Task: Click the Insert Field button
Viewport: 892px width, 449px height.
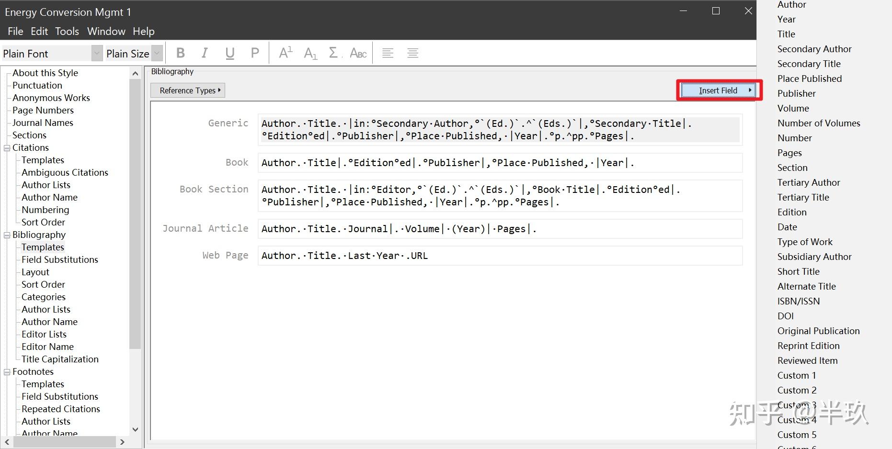Action: (x=719, y=90)
